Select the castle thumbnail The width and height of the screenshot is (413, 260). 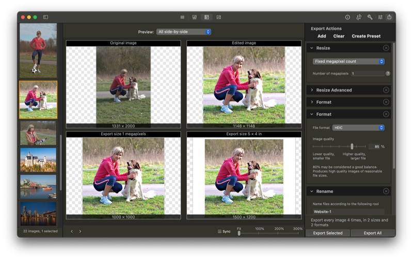click(38, 160)
